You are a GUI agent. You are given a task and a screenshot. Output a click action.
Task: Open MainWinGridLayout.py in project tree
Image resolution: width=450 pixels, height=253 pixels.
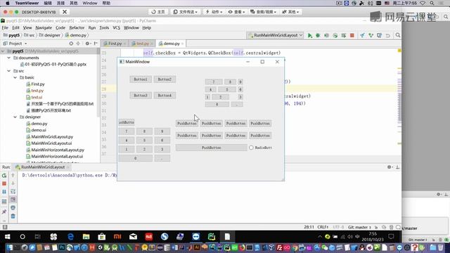tap(52, 137)
